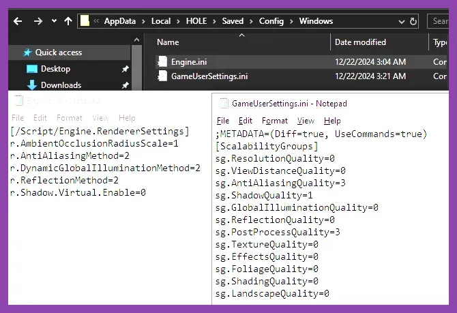This screenshot has width=457, height=313.
Task: Open the address bar history dropdown
Action: point(401,22)
